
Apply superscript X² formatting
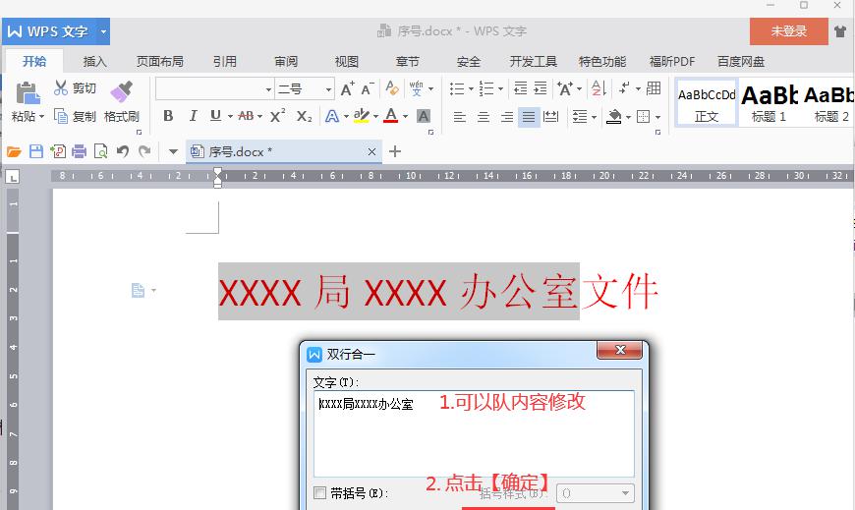click(277, 116)
